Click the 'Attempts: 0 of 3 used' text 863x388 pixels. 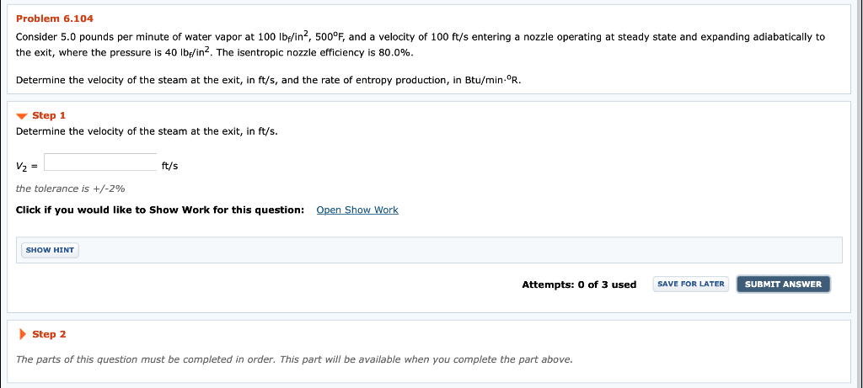579,284
